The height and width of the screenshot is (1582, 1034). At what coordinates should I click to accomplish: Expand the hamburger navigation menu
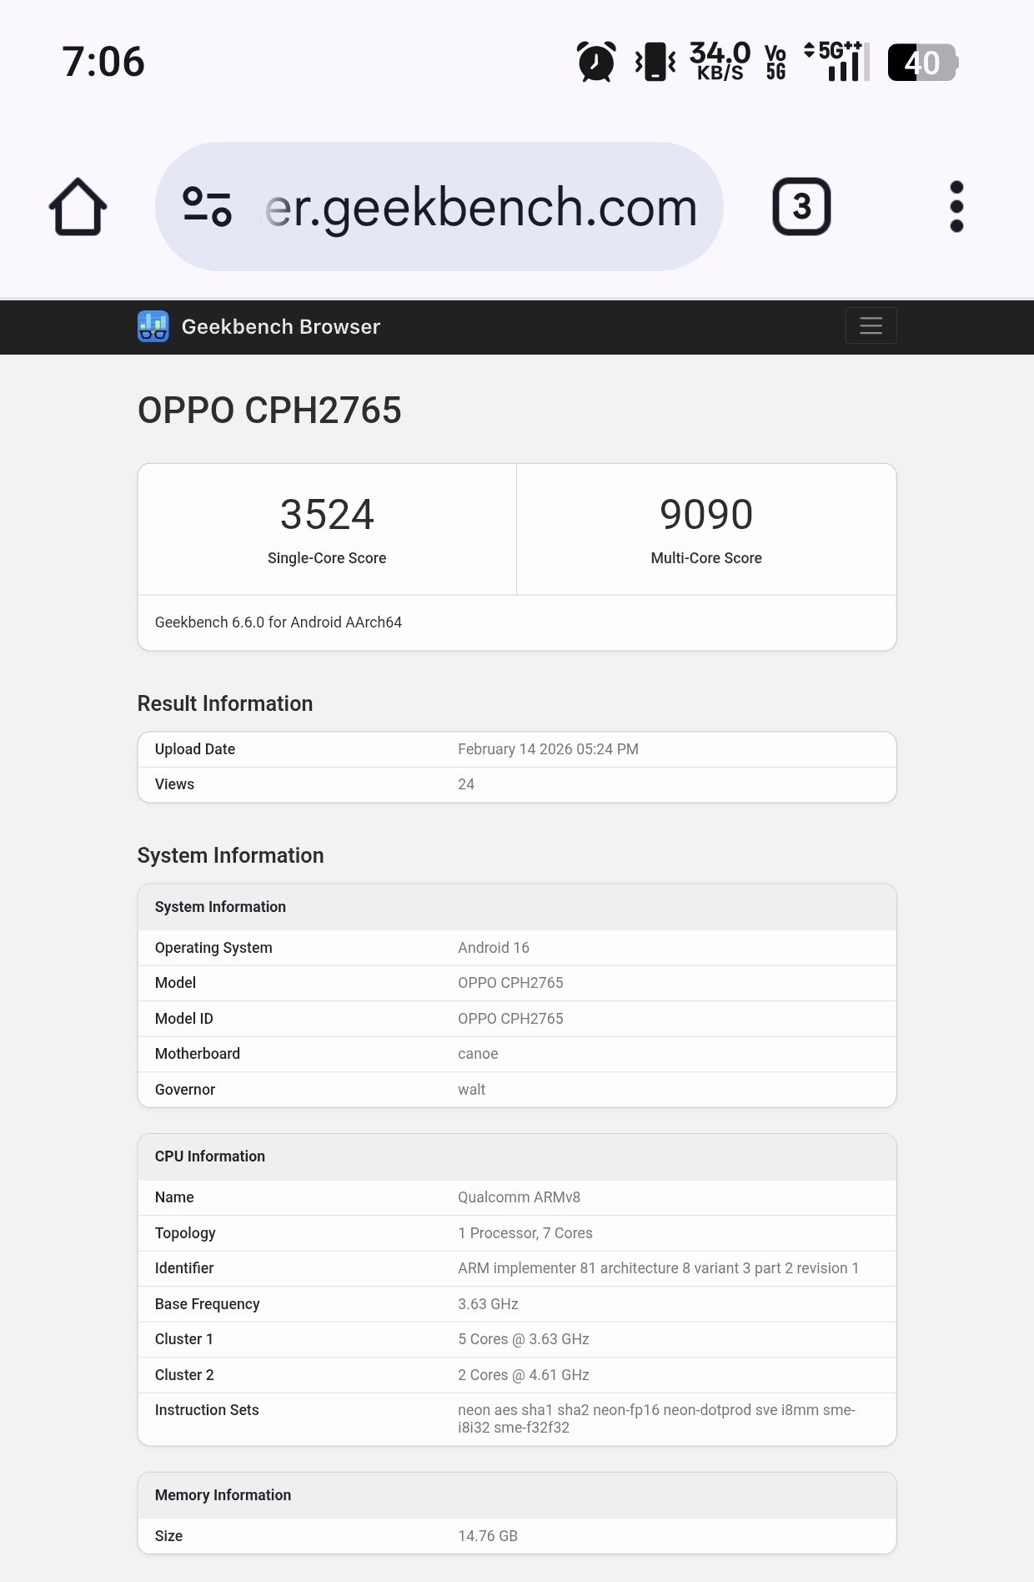tap(871, 325)
